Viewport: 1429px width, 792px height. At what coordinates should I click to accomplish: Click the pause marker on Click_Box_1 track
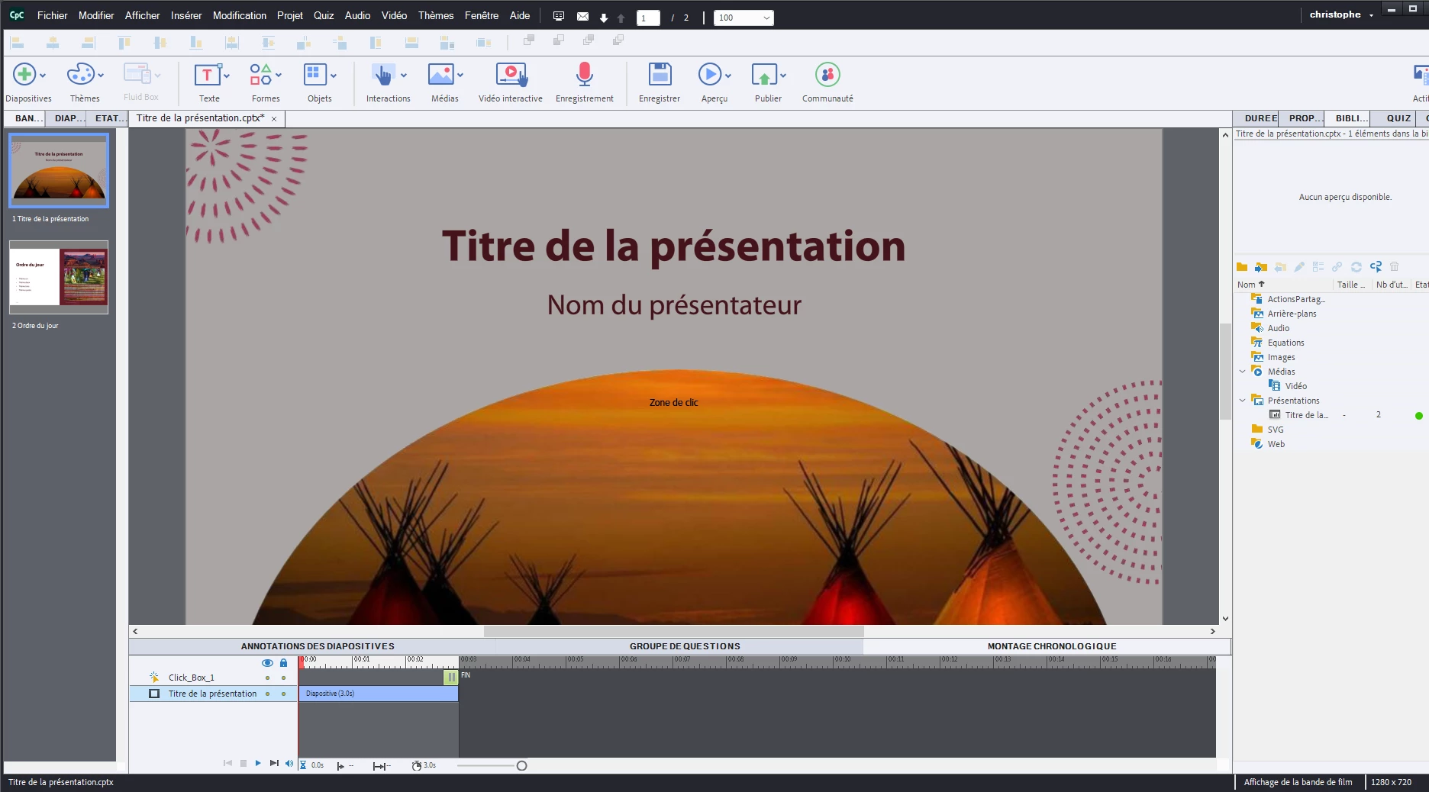(451, 677)
